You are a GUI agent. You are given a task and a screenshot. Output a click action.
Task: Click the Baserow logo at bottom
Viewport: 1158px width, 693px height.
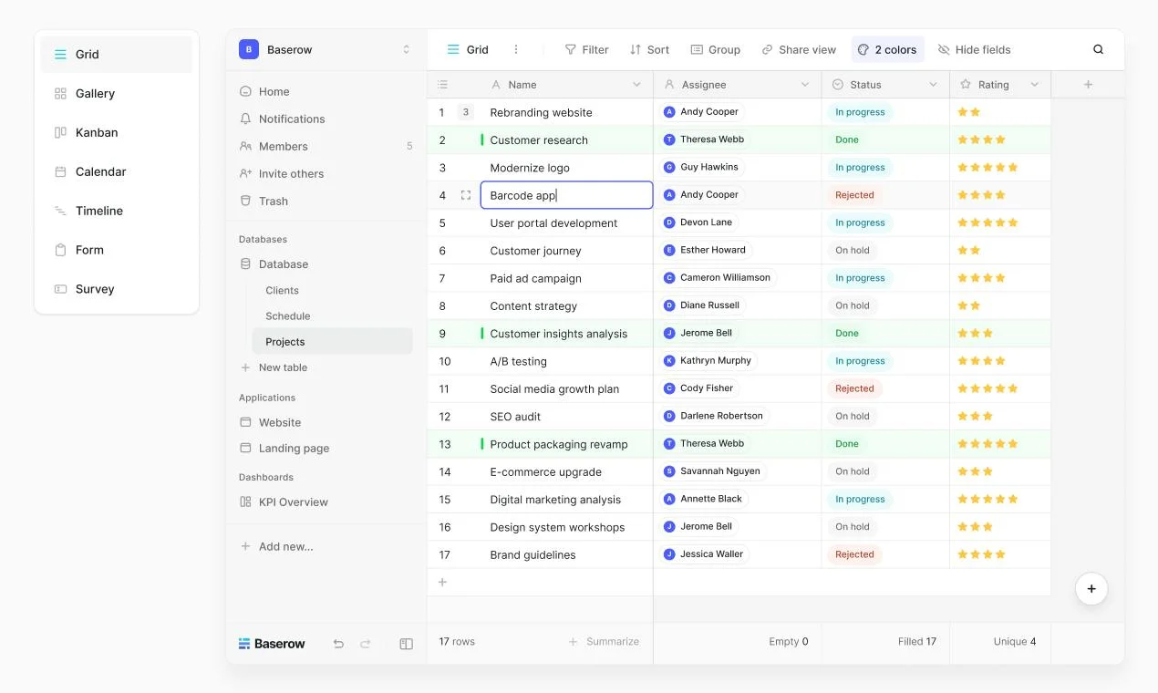272,644
